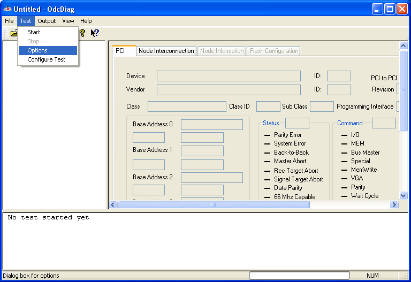Click the Sub Class field

[322, 106]
